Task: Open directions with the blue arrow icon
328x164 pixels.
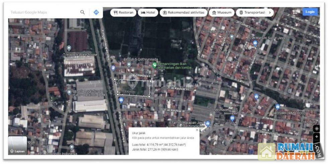Action: tap(96, 12)
